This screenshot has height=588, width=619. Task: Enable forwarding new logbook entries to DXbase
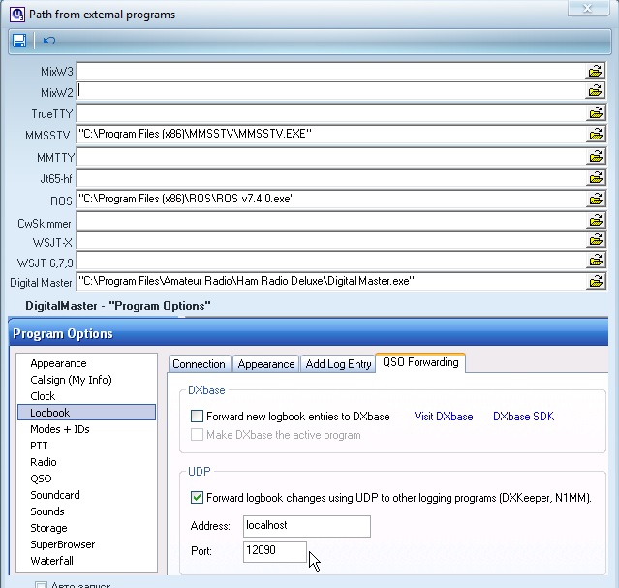(x=198, y=417)
